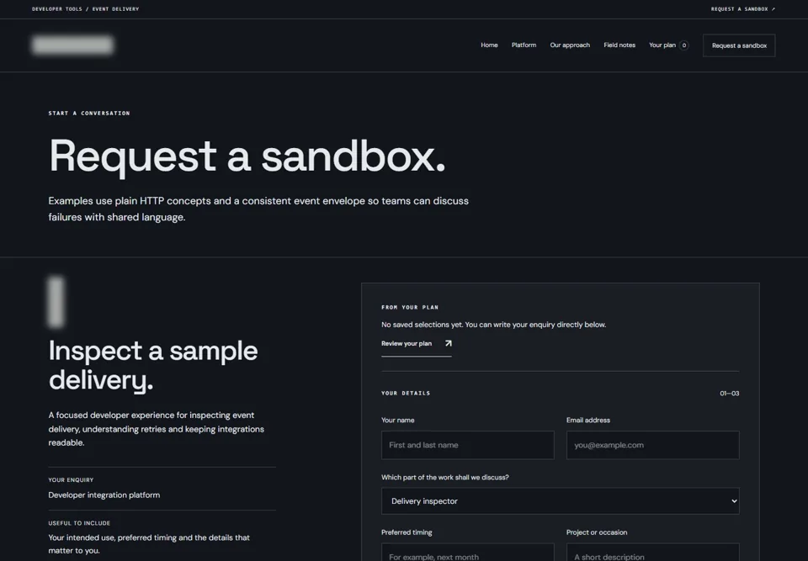Click the Request a sandbox. heading
Viewport: 808px width, 561px height.
pyautogui.click(x=247, y=156)
